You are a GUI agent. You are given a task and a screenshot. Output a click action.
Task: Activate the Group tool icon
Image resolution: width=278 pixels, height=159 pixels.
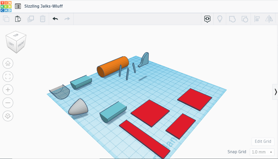pyautogui.click(x=232, y=19)
